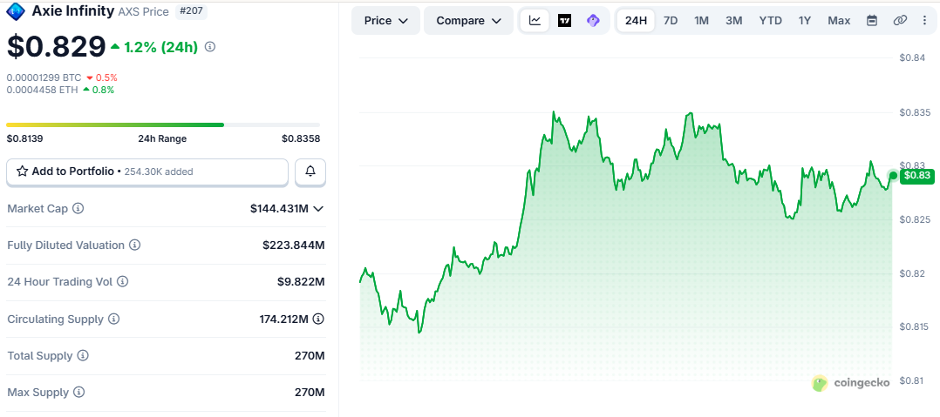Click the Axie Infinity coin logo icon

pyautogui.click(x=16, y=10)
